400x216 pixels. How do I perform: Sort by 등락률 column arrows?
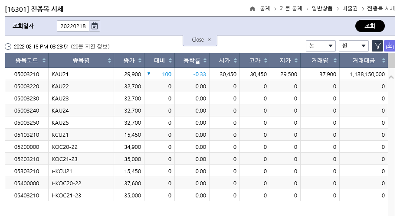(x=205, y=61)
